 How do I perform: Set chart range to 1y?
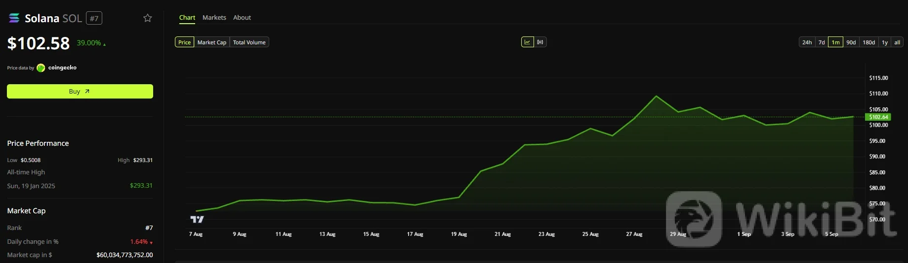885,42
